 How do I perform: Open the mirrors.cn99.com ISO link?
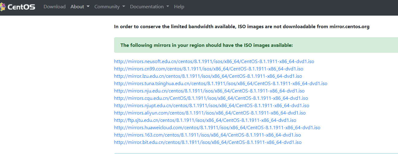click(208, 69)
